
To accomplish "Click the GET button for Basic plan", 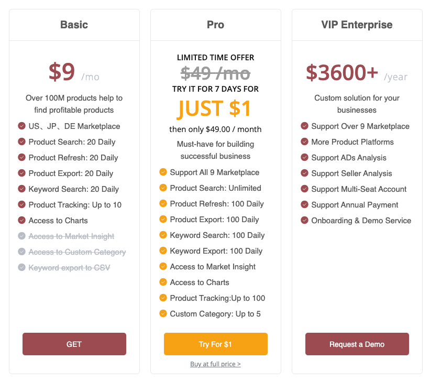I will pos(74,344).
